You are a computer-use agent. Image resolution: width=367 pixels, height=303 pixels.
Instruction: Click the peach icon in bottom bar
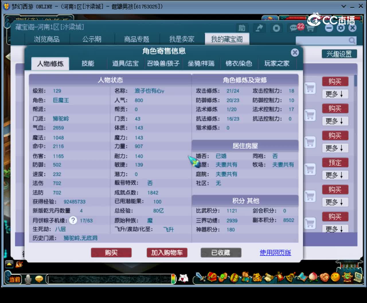click(x=313, y=277)
